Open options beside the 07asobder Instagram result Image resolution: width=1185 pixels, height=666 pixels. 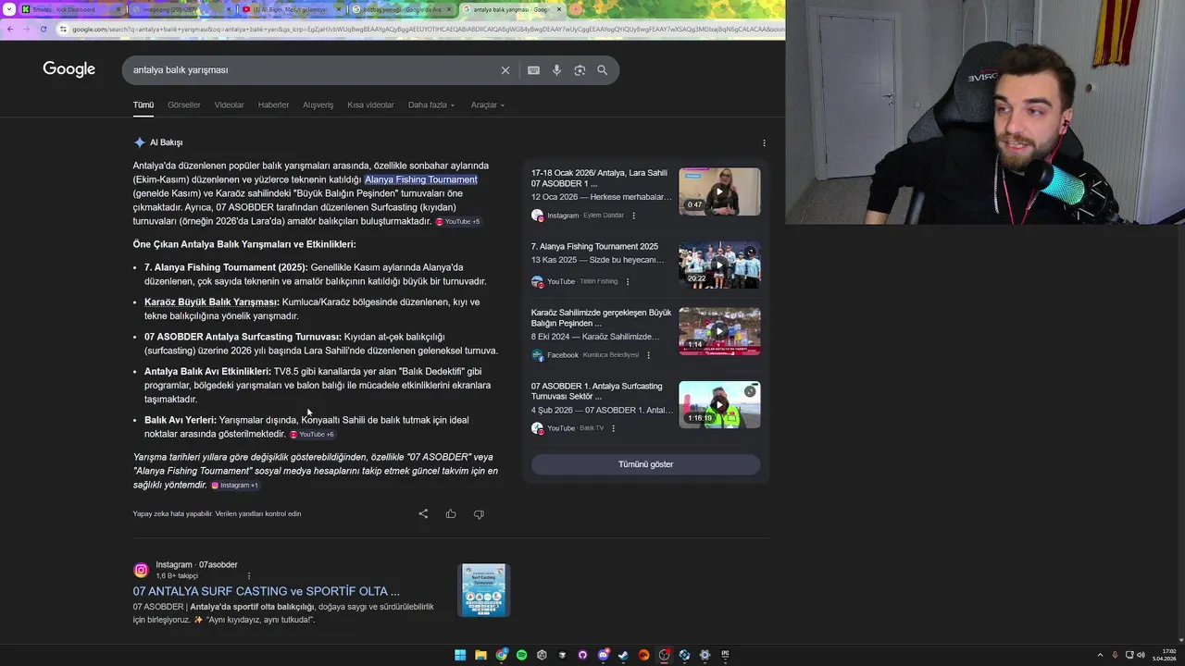click(248, 575)
